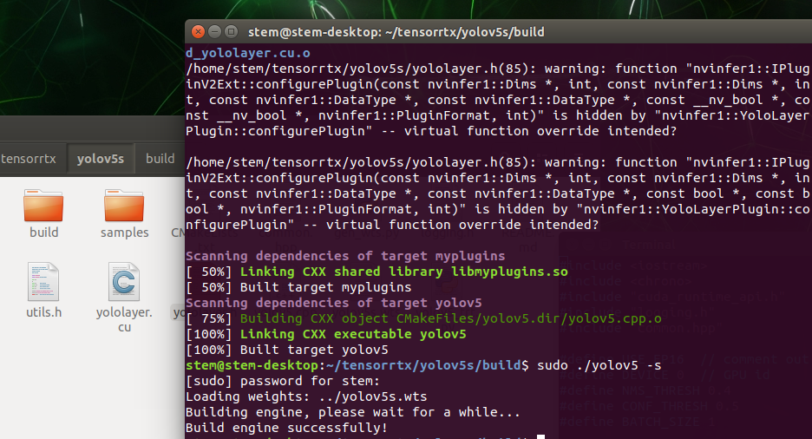
Task: Minimize the terminal window
Action: 214,31
